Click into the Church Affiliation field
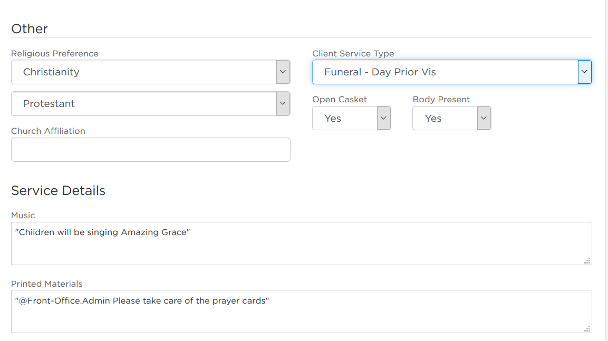 click(150, 150)
